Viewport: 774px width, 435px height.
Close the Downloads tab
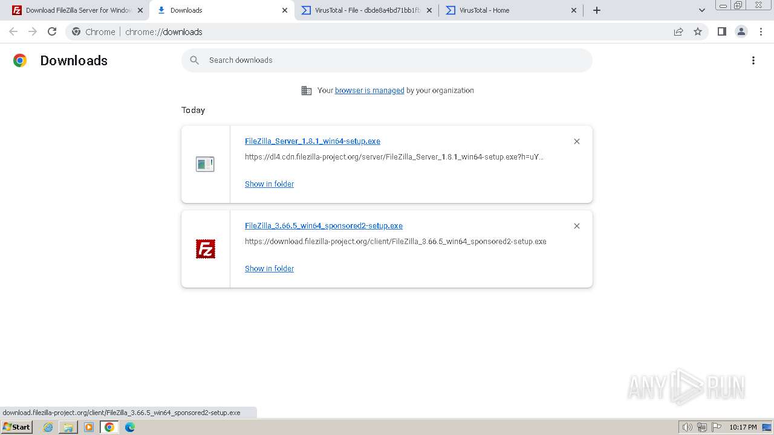tap(285, 10)
